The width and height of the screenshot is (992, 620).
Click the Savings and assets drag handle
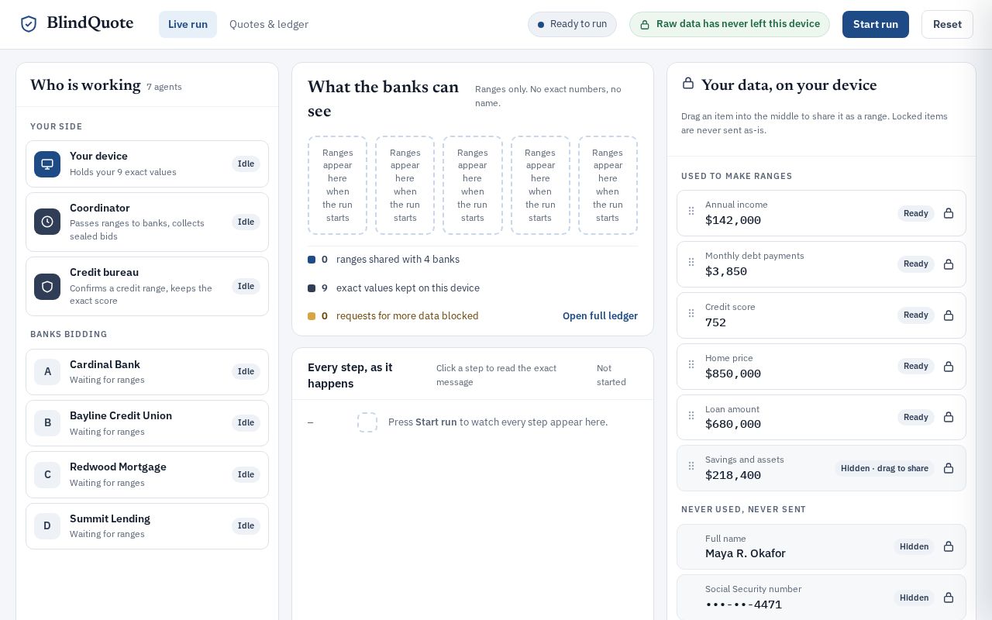point(691,467)
